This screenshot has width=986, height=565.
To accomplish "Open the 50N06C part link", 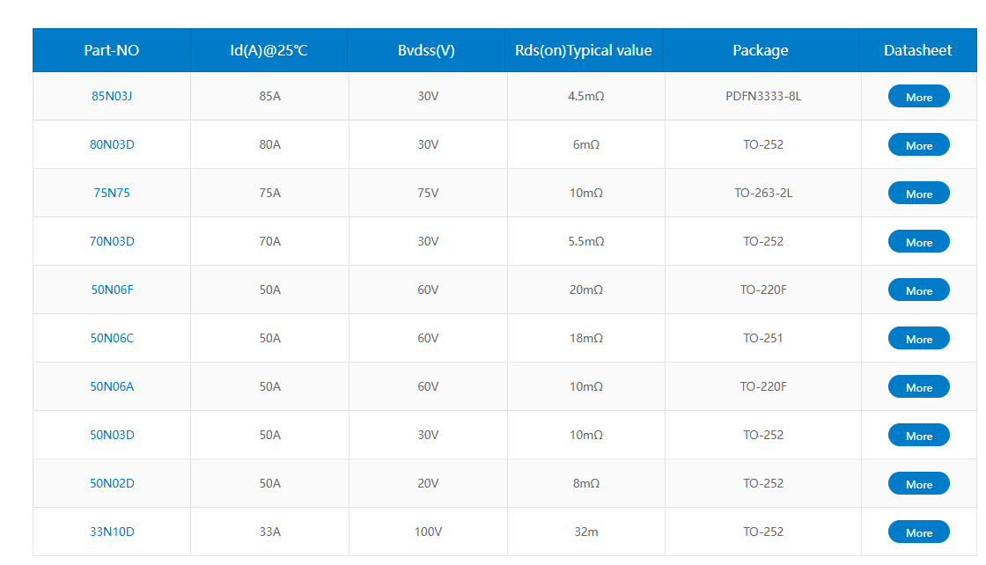I will coord(112,338).
